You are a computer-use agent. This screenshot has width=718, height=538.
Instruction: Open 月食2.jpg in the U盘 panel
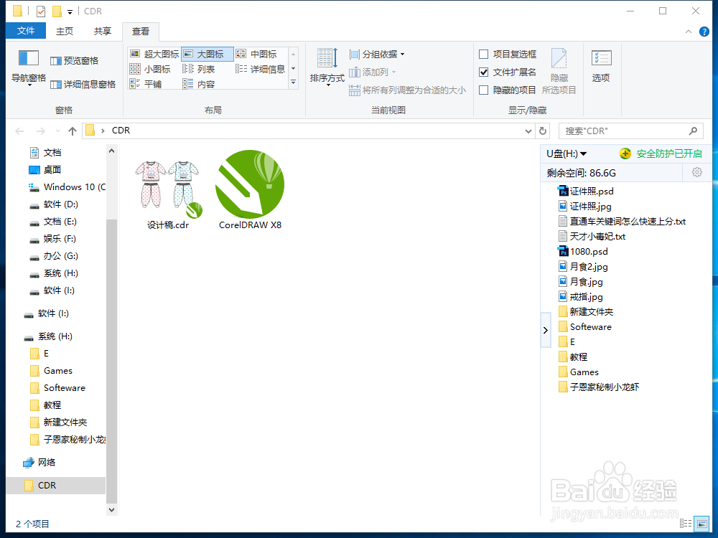(x=583, y=267)
